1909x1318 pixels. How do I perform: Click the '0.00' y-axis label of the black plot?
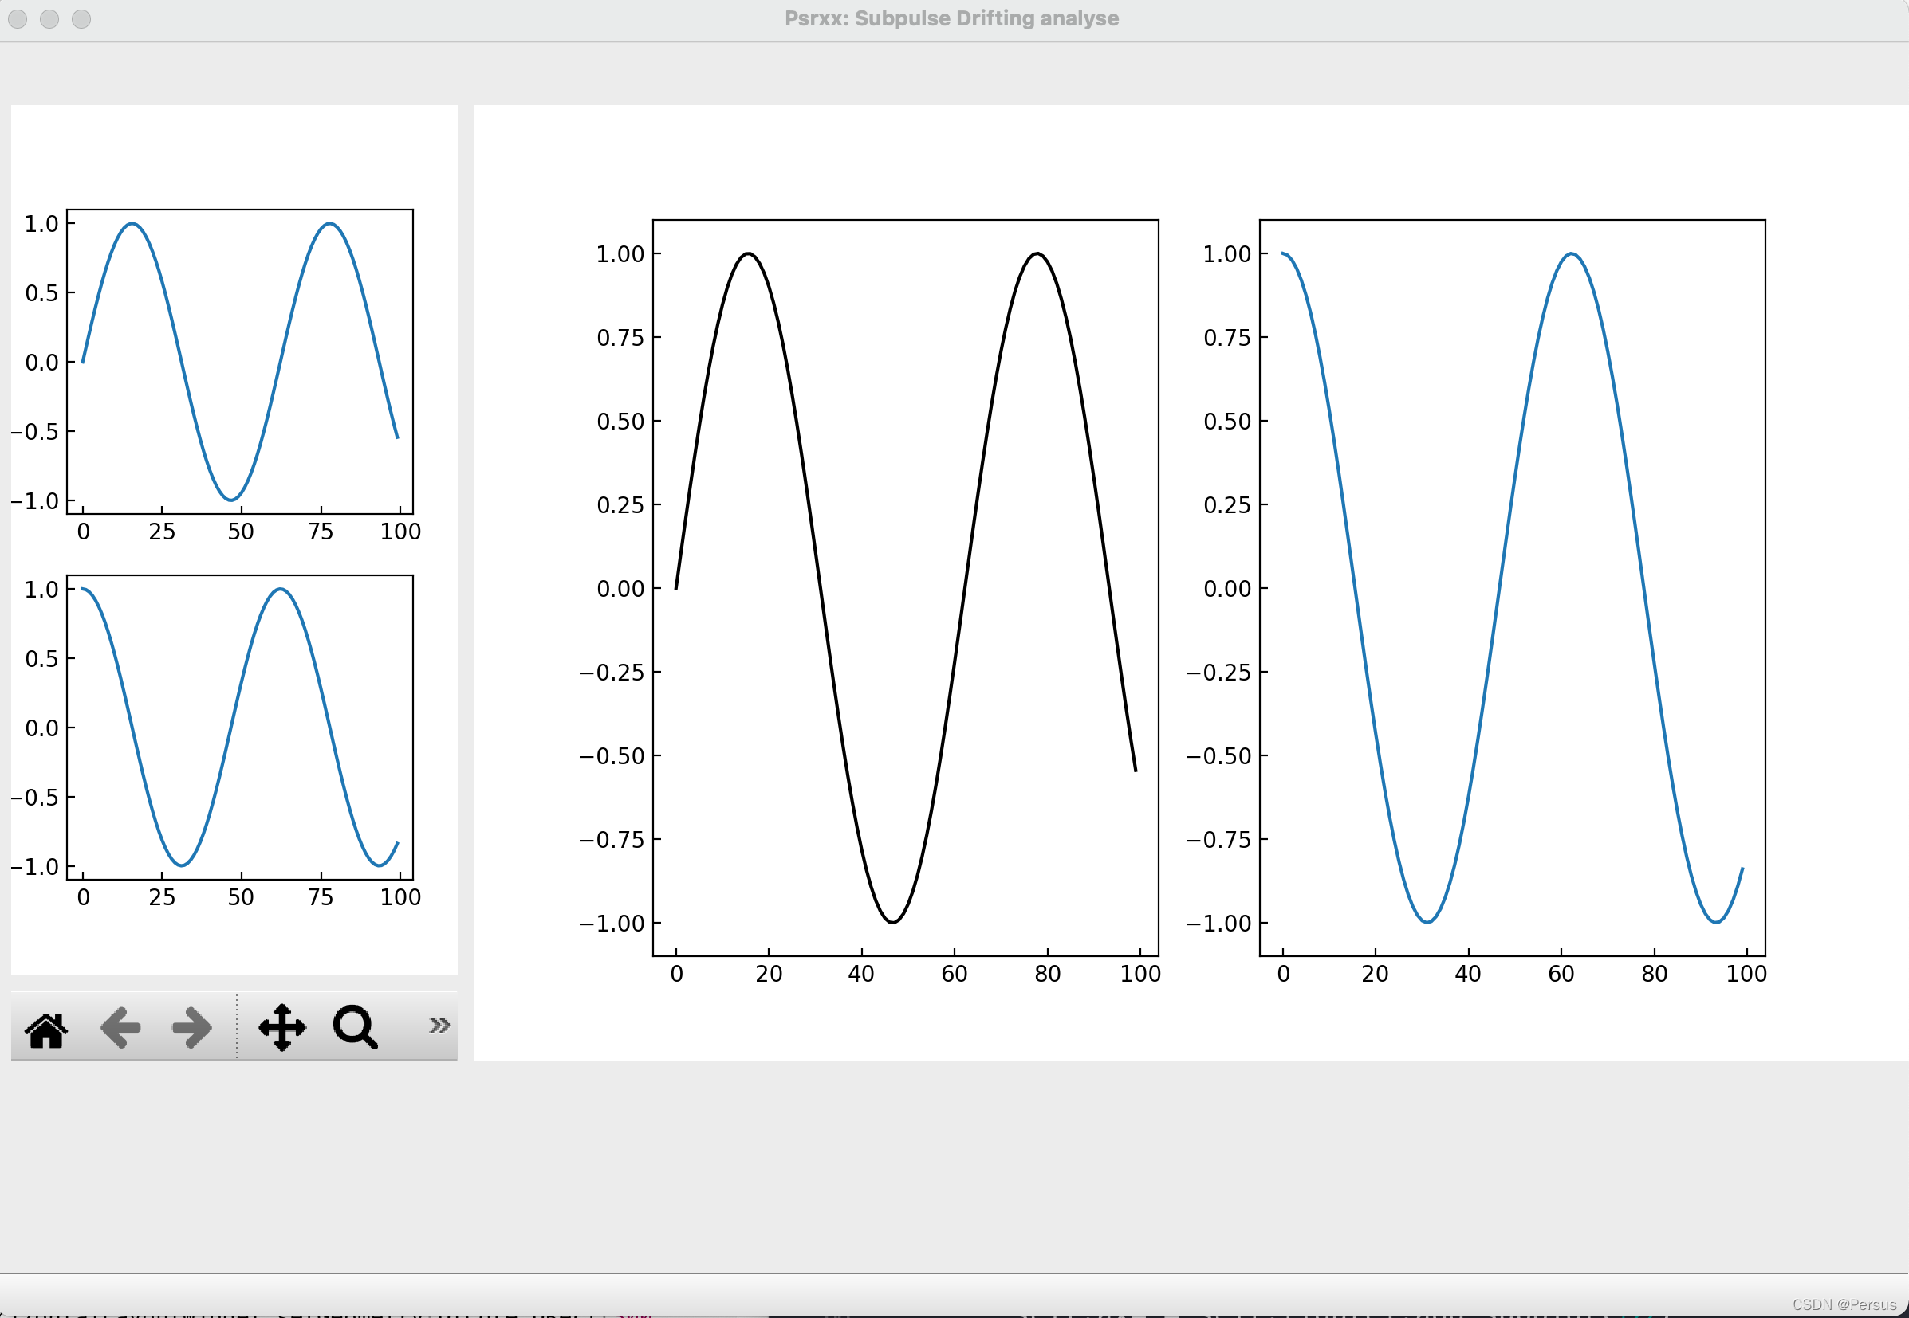pos(620,589)
